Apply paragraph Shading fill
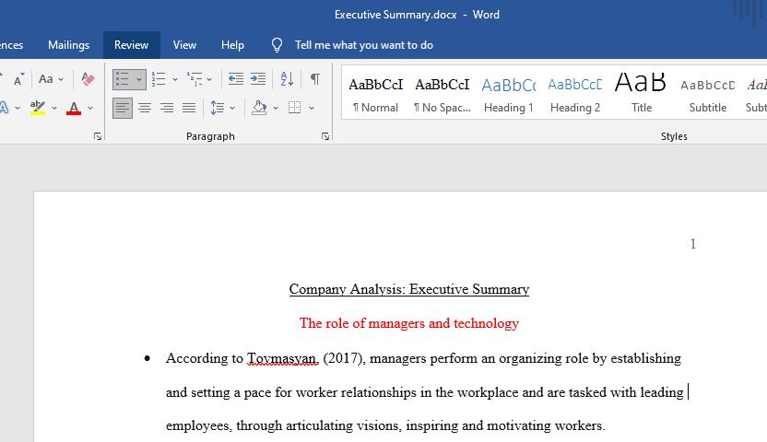 (259, 108)
